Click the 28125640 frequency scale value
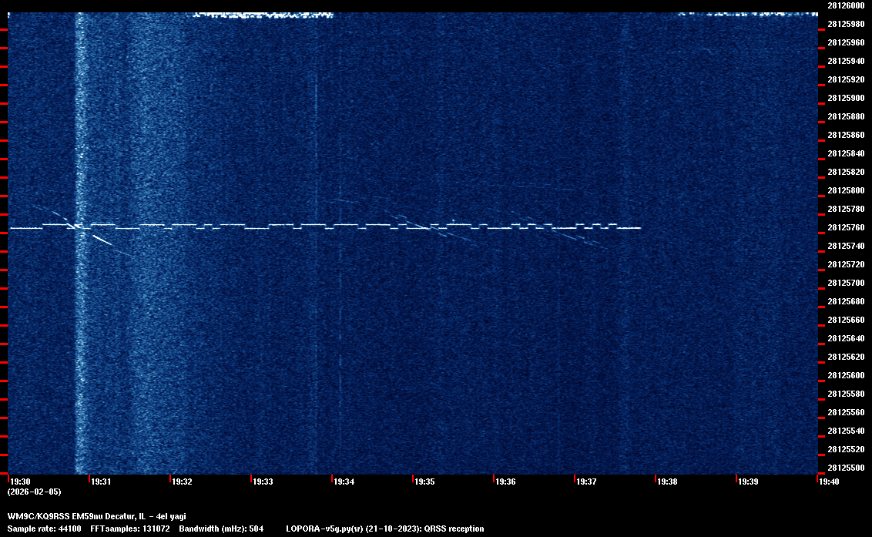The height and width of the screenshot is (537, 872). point(845,338)
